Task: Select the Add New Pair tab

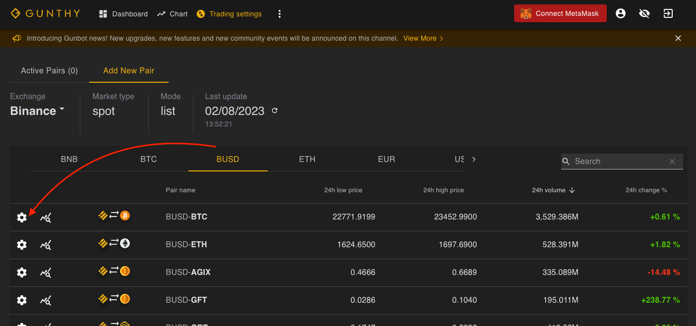Action: [x=129, y=71]
